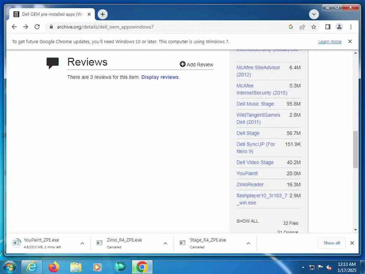
Task: Share this page via share icon
Action: 302,27
